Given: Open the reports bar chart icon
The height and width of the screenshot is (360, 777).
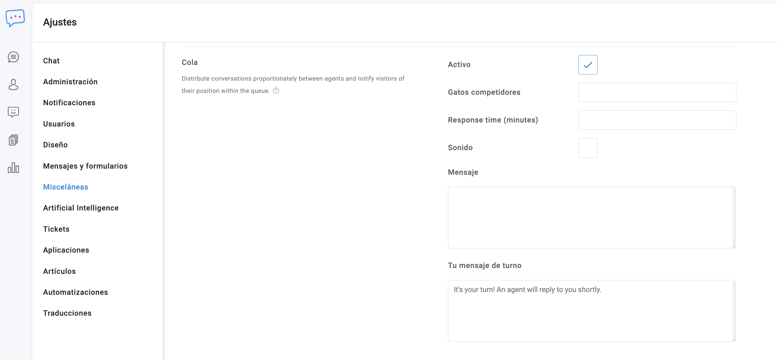Looking at the screenshot, I should pyautogui.click(x=13, y=168).
